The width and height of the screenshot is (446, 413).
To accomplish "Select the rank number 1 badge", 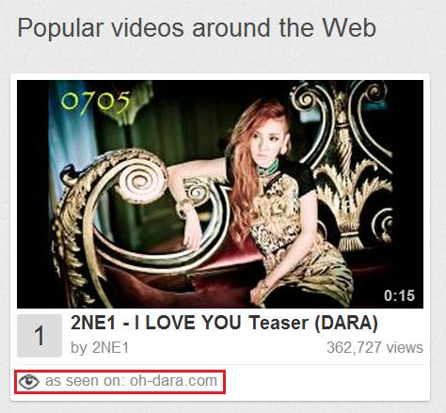I will click(40, 336).
